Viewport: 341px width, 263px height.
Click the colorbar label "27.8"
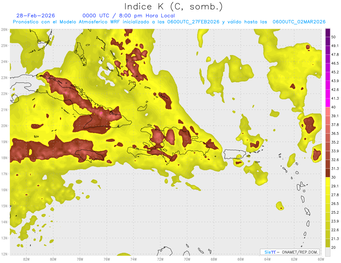click(335, 195)
